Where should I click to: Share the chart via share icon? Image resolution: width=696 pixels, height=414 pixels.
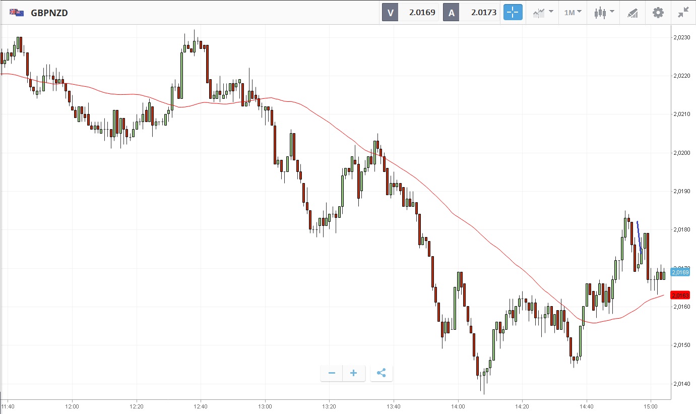coord(381,373)
